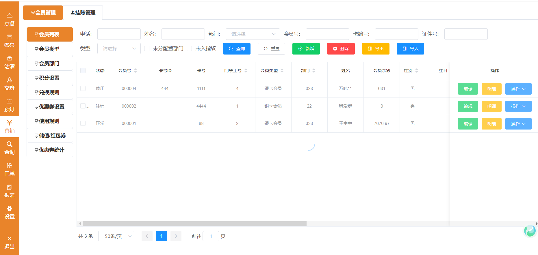Open the 50条/页 page size dropdown
This screenshot has width=538, height=255.
click(116, 236)
